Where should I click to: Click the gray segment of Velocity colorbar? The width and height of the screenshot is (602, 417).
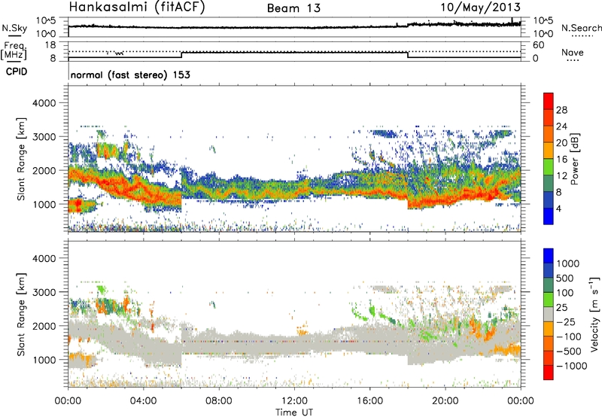[549, 315]
